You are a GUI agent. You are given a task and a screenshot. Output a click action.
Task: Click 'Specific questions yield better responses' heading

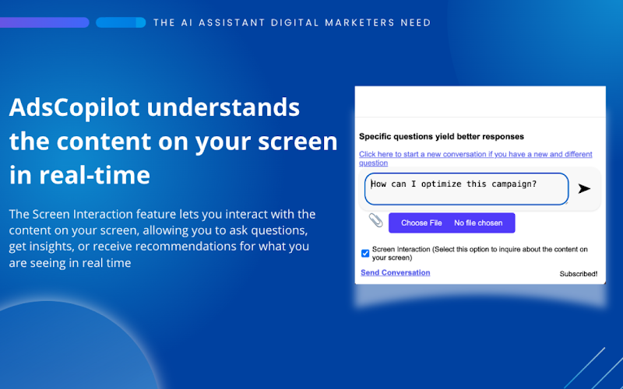point(442,137)
